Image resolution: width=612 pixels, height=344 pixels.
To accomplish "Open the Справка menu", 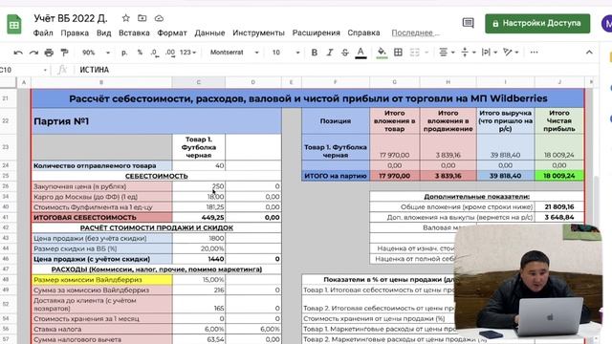I will point(363,32).
